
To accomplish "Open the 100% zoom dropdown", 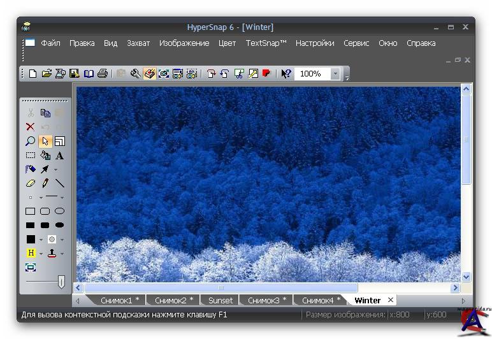I will (335, 74).
